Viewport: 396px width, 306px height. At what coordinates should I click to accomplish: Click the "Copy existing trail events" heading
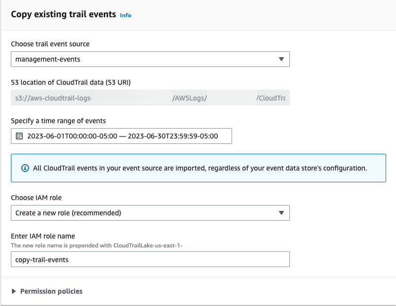click(63, 15)
